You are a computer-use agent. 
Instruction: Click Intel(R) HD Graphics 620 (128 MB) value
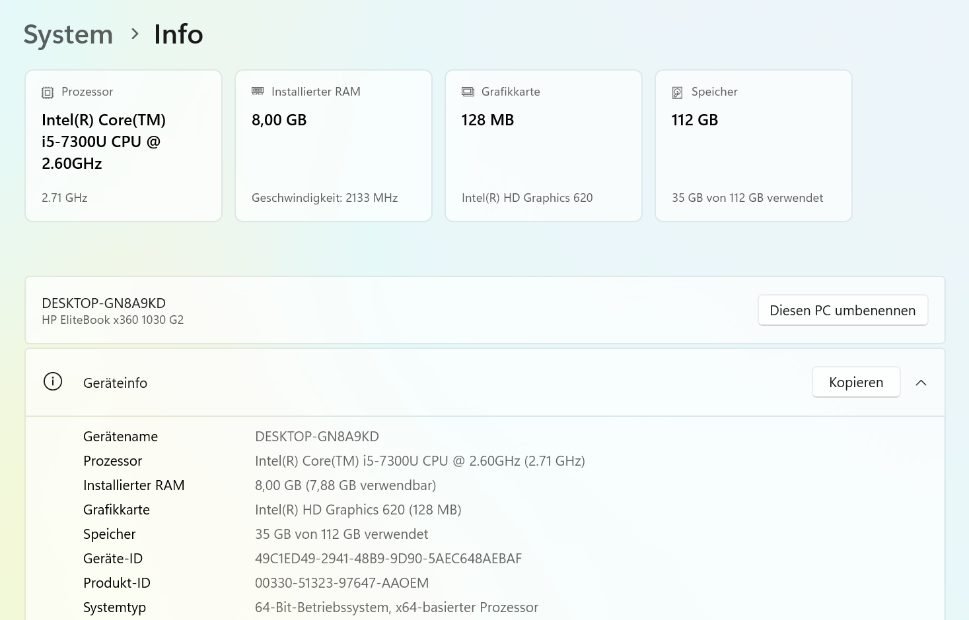click(x=358, y=510)
